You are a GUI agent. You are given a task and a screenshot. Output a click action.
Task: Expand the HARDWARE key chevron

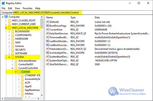tap(9, 39)
